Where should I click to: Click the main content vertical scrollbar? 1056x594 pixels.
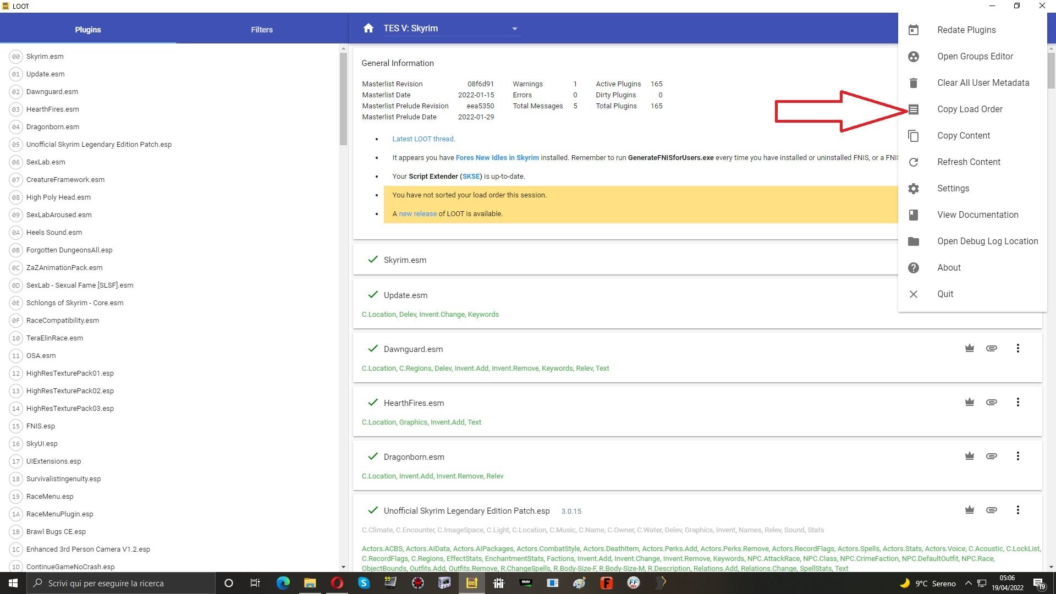[x=1051, y=70]
